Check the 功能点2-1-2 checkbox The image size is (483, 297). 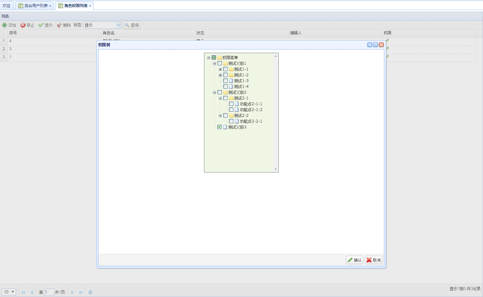tap(231, 110)
